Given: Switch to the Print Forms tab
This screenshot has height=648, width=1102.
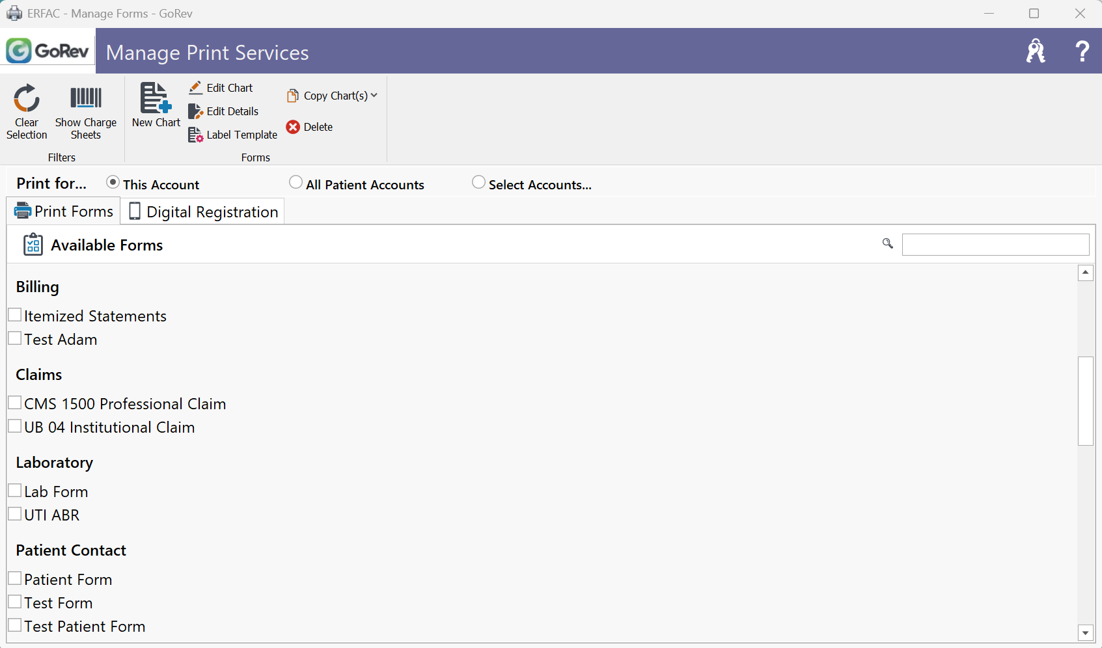Looking at the screenshot, I should point(64,211).
